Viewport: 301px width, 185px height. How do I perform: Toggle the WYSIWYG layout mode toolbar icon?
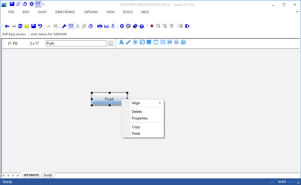(71, 26)
